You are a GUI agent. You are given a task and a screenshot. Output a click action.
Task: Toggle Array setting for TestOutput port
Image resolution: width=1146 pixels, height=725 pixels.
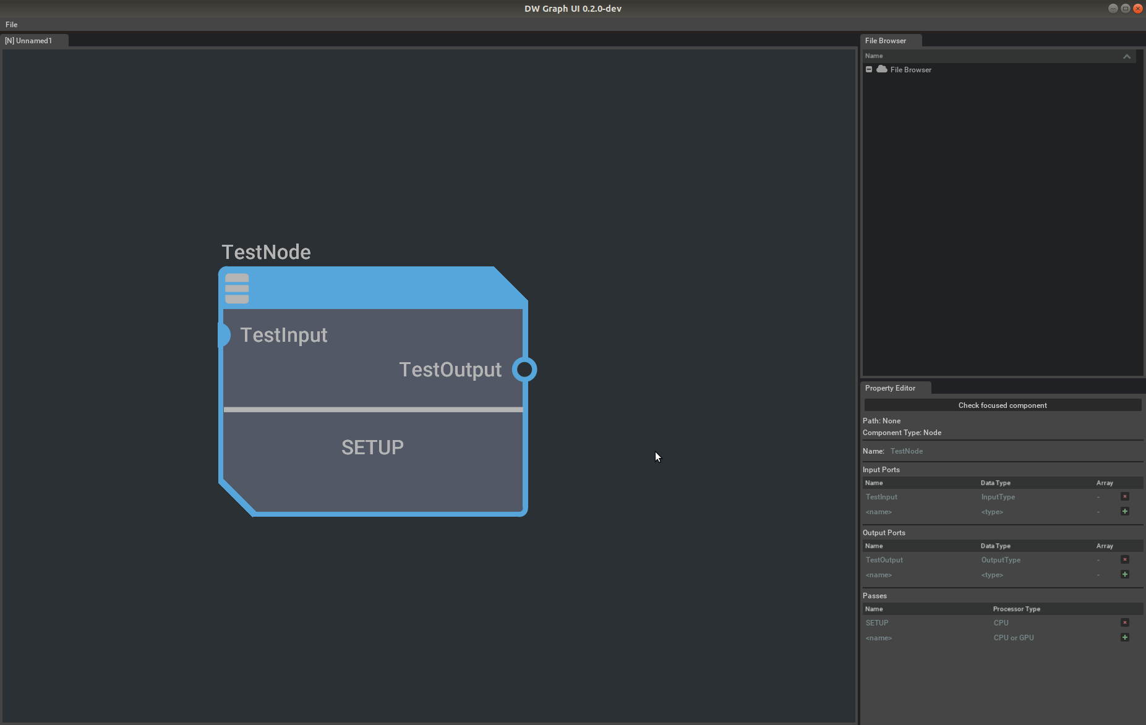1098,560
